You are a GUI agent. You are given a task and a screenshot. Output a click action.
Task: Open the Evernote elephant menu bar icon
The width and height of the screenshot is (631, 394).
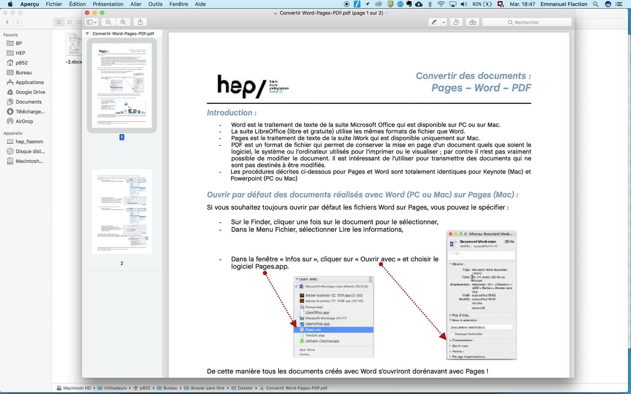pyautogui.click(x=409, y=4)
